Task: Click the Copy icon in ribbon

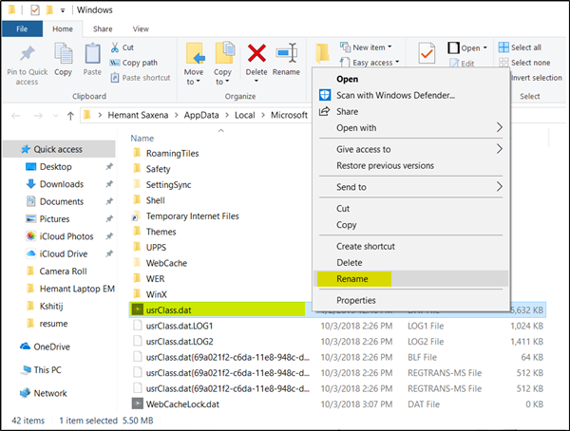Action: [x=63, y=53]
